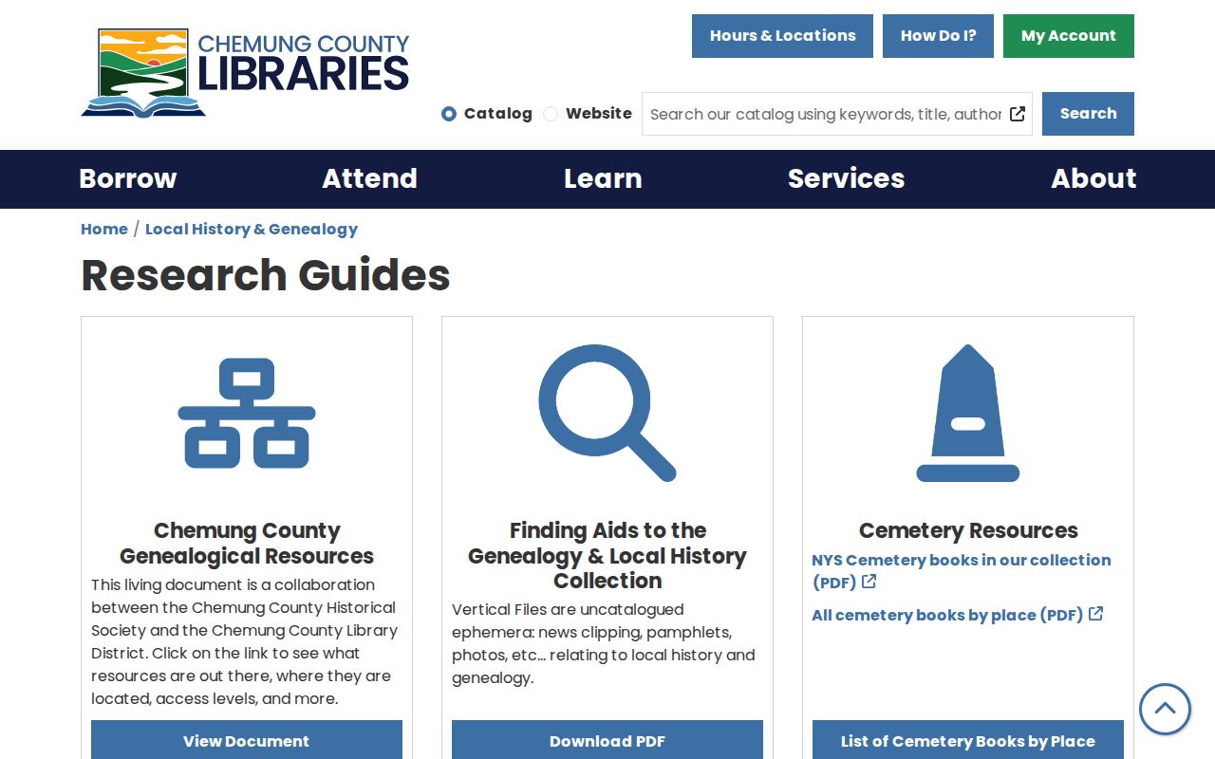Open the Borrow menu
The image size is (1215, 759).
pos(128,178)
